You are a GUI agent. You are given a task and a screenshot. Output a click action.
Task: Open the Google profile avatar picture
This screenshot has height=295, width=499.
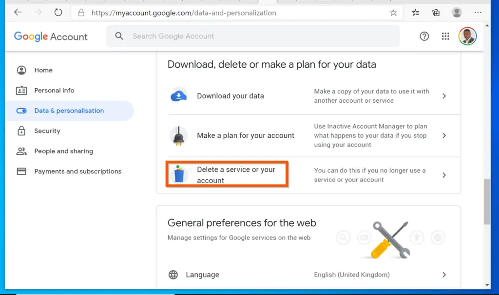point(467,36)
